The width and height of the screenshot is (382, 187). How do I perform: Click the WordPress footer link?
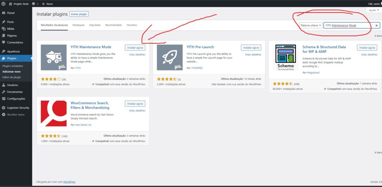coord(69,182)
